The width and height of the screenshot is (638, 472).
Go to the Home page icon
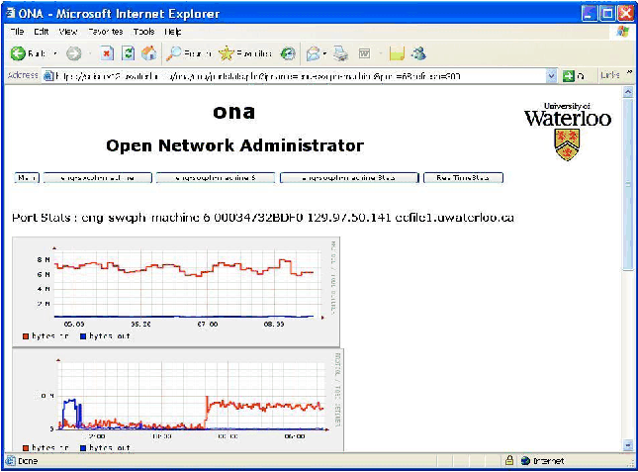pos(148,53)
